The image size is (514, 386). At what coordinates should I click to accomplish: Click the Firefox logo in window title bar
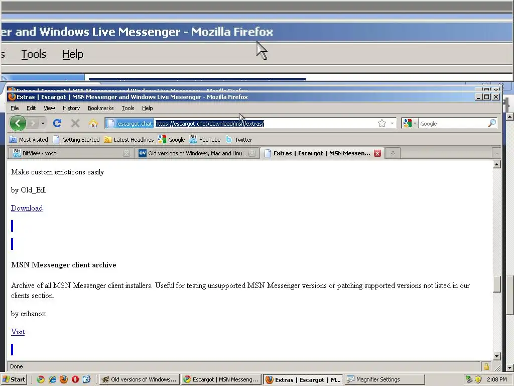point(12,97)
